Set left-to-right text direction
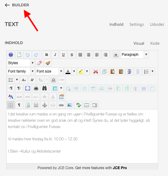 click(x=11, y=88)
